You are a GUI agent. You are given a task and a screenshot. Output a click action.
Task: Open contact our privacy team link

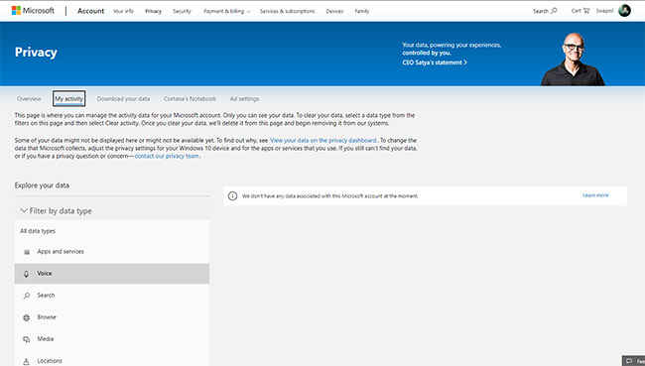click(167, 156)
